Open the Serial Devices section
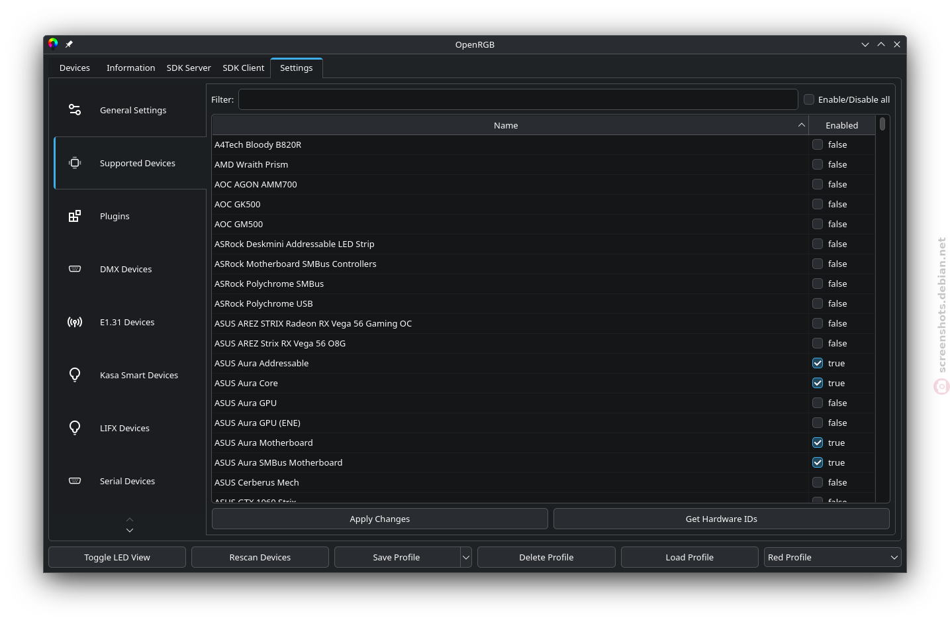 click(130, 481)
